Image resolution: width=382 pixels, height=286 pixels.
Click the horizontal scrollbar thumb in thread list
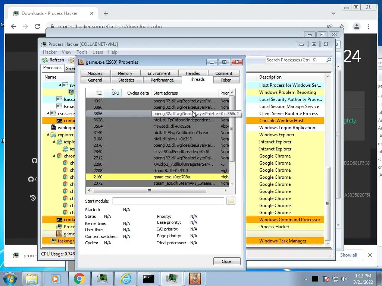[x=149, y=190]
